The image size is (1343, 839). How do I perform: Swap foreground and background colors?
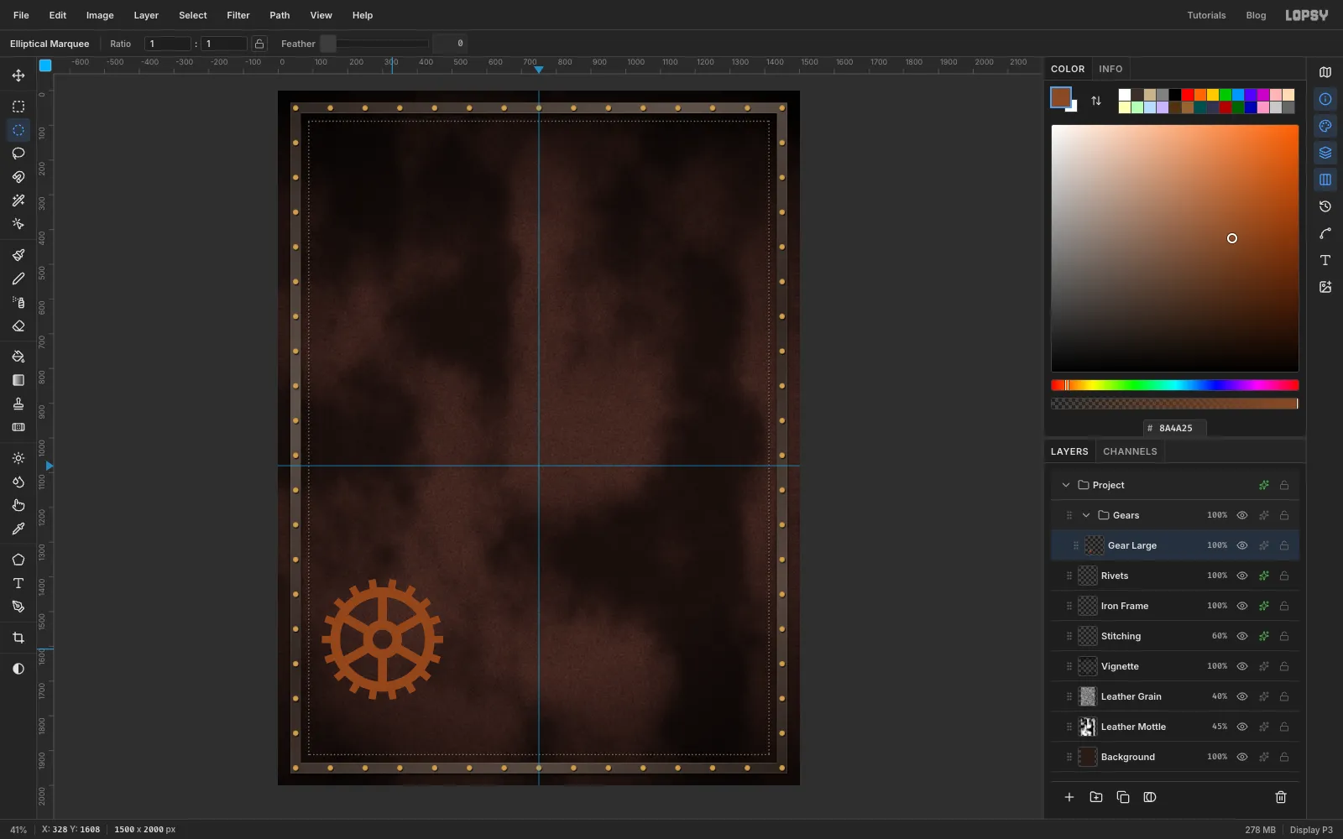click(x=1096, y=101)
